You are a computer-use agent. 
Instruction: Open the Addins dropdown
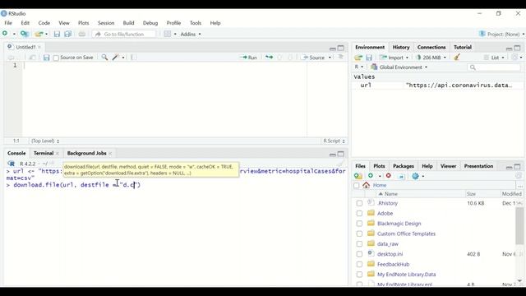coord(191,34)
